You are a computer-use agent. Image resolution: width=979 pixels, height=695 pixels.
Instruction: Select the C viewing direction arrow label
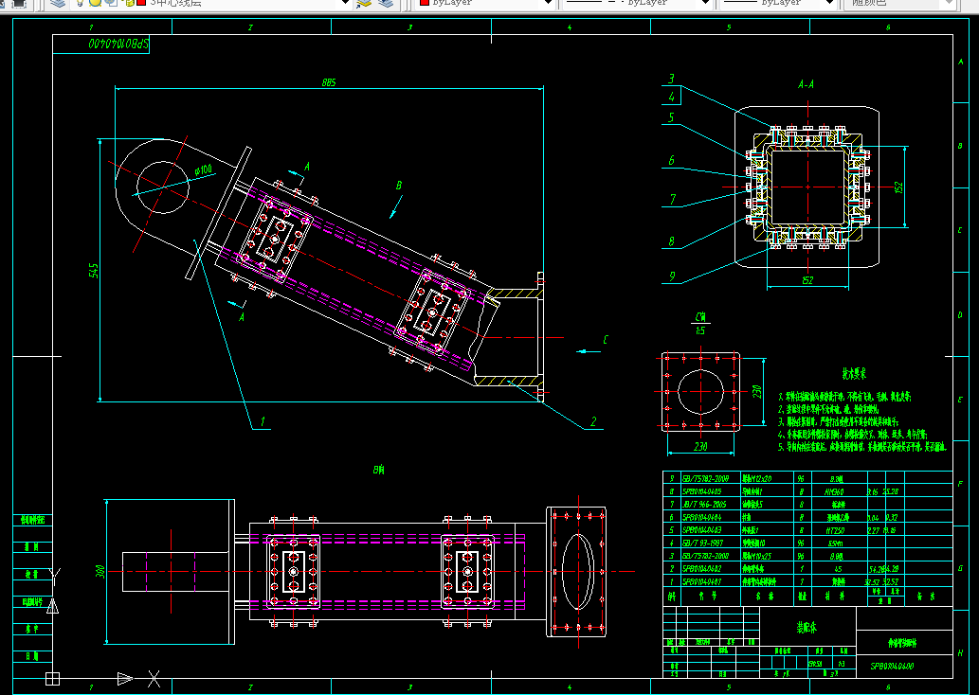click(605, 340)
